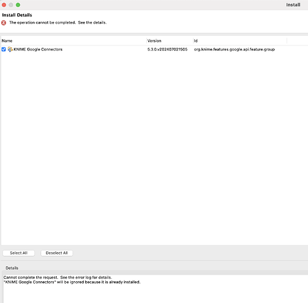308x303 pixels.
Task: Click the 'Cannot complete the request' details line
Action: pyautogui.click(x=57, y=278)
